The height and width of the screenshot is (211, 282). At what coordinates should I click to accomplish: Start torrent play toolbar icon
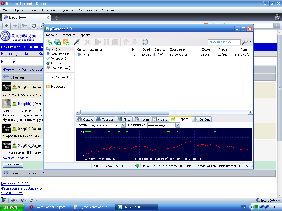coord(98,42)
